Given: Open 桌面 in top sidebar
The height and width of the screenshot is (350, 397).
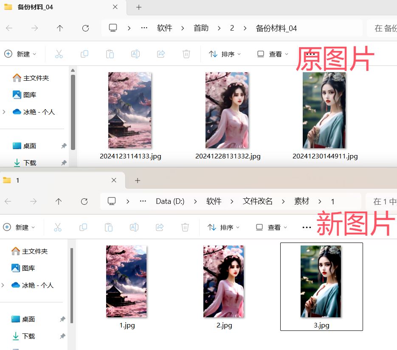Looking at the screenshot, I should point(25,146).
